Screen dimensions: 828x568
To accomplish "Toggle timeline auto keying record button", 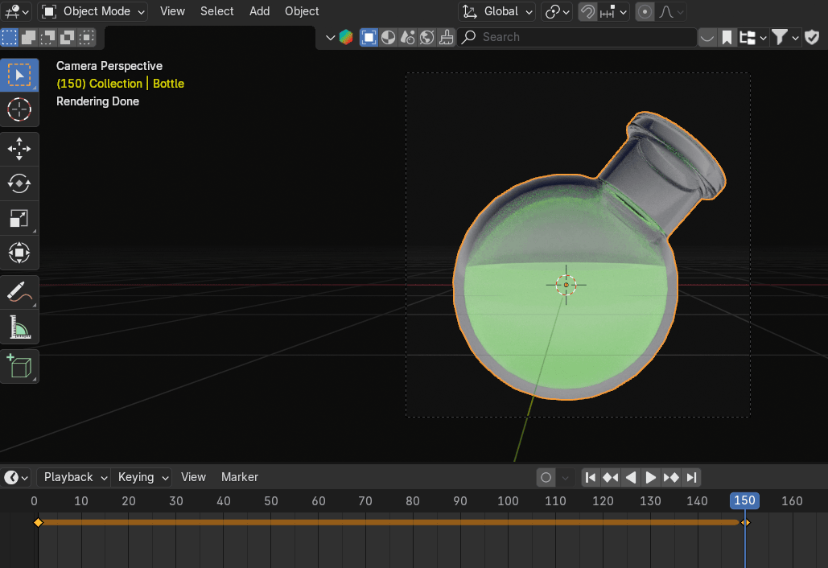I will 546,477.
